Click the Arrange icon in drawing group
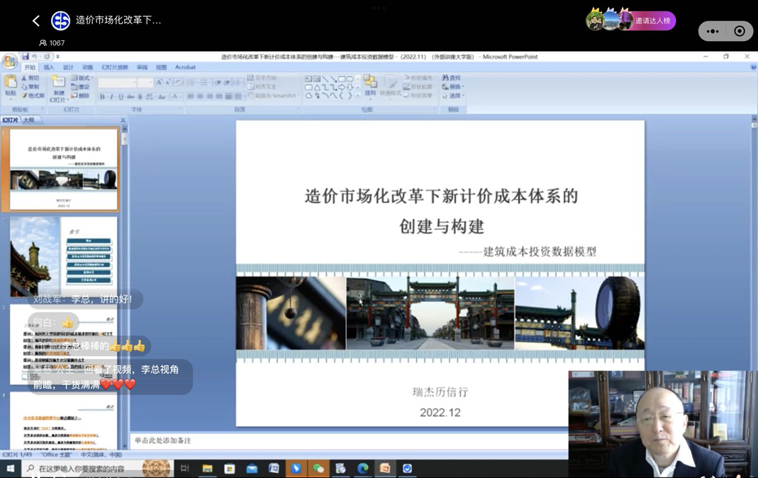 click(370, 86)
